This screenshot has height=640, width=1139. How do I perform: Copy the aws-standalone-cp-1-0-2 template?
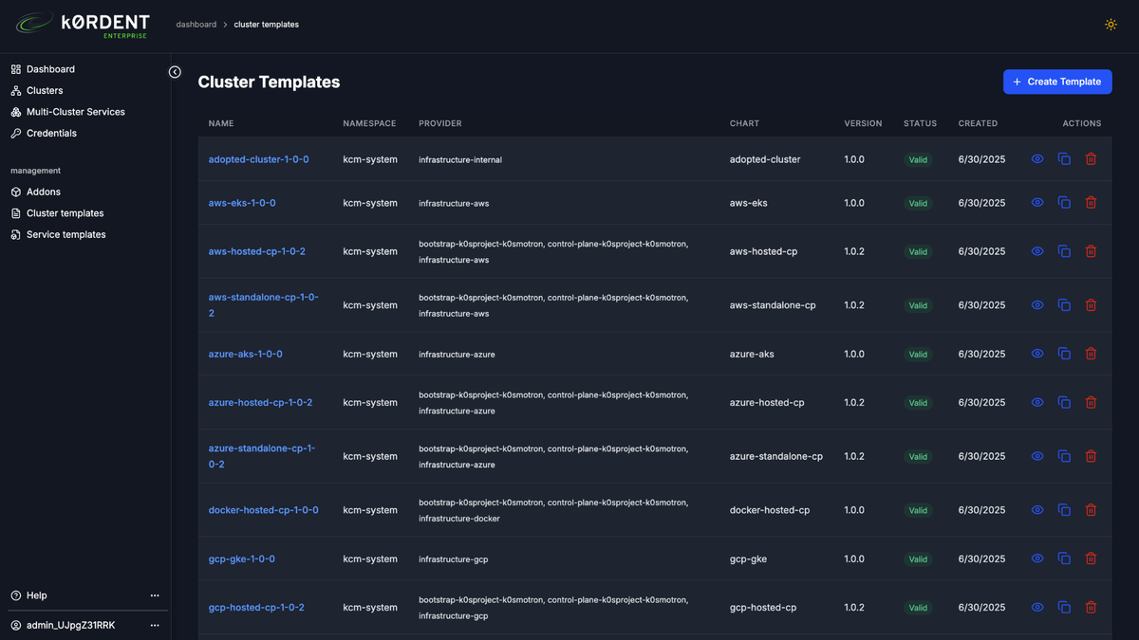tap(1064, 305)
